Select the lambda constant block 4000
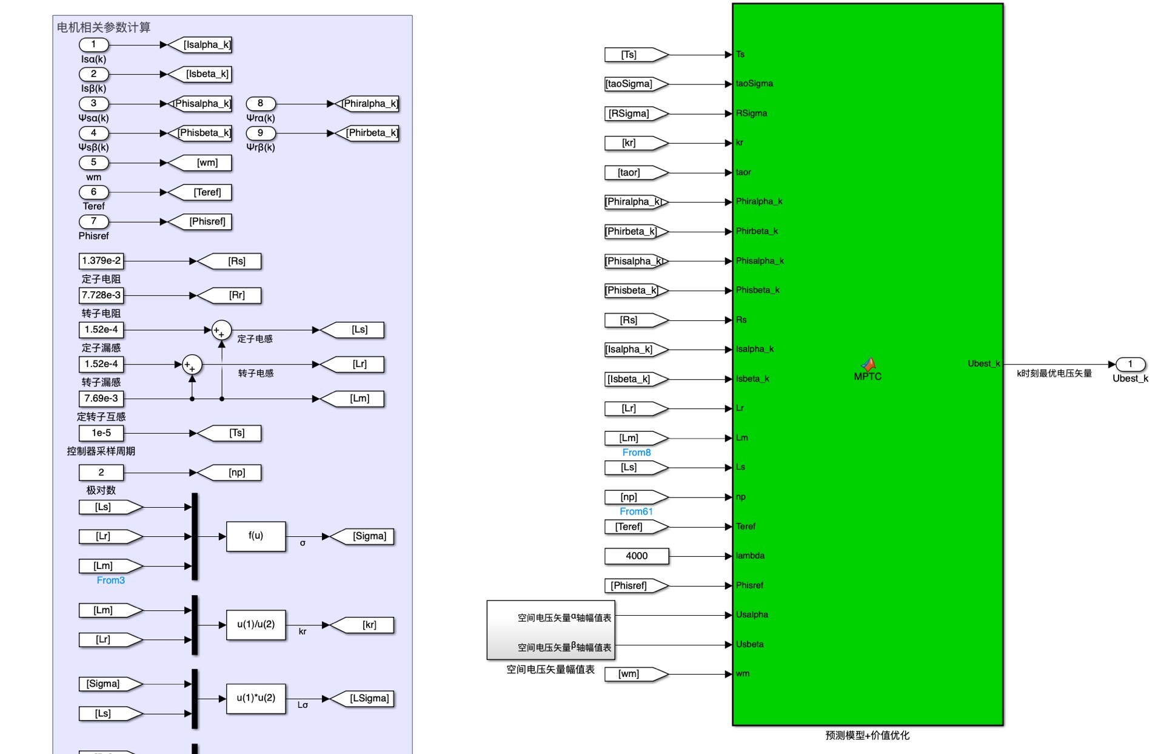Screen dimensions: 1164x754 tap(636, 556)
